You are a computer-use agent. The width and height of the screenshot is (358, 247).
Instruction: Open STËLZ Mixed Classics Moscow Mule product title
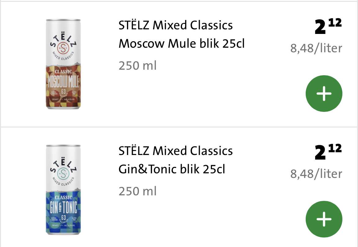pyautogui.click(x=181, y=34)
